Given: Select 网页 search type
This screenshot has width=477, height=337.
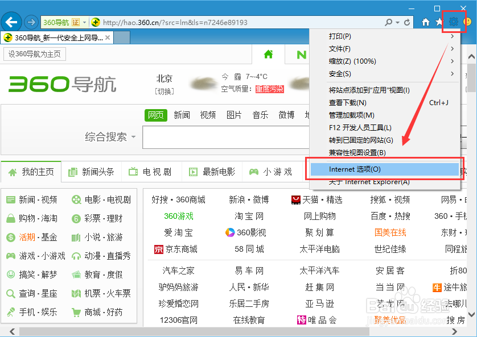Looking at the screenshot, I should point(156,115).
